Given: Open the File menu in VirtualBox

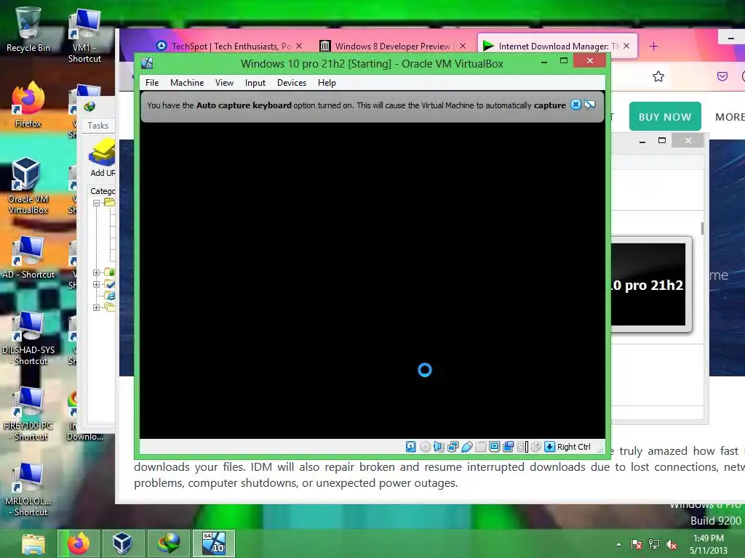Looking at the screenshot, I should point(152,83).
